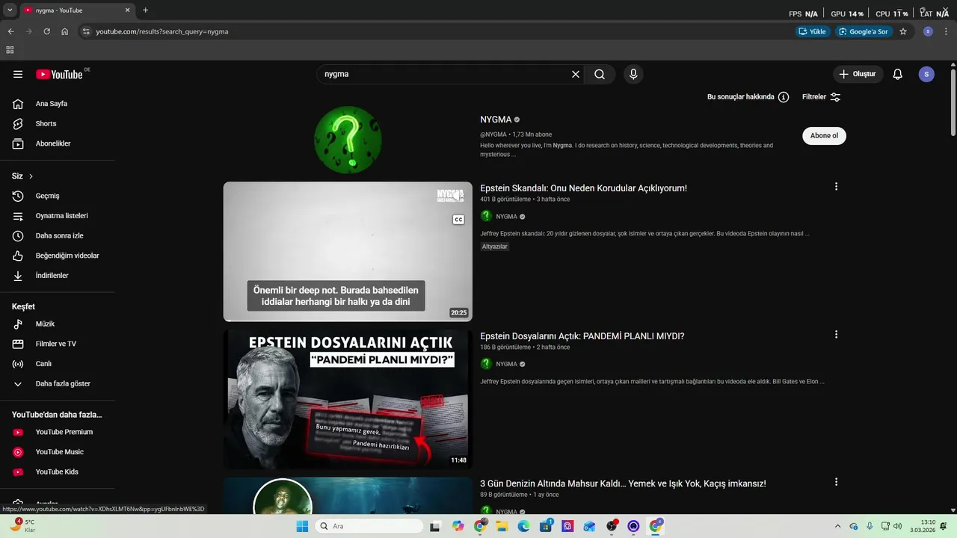Image resolution: width=957 pixels, height=538 pixels.
Task: Open the Windows Start menu
Action: click(x=302, y=526)
